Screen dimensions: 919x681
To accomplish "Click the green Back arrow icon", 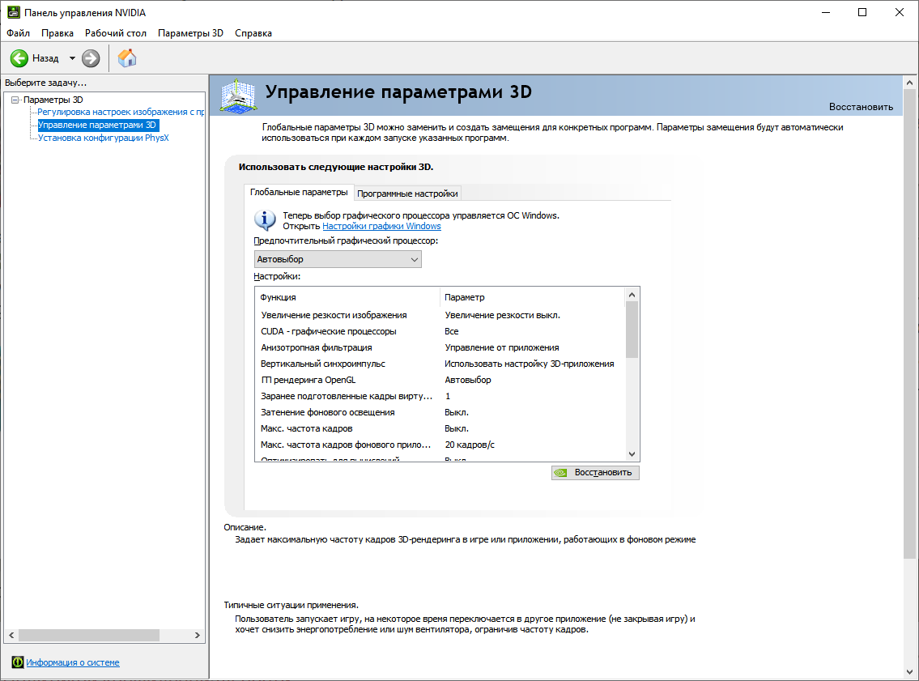I will point(19,58).
